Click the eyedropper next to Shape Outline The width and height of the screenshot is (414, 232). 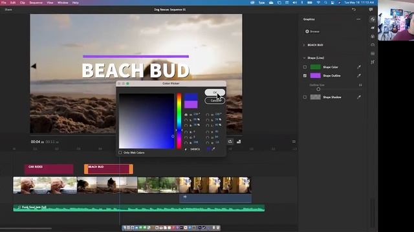coord(359,75)
